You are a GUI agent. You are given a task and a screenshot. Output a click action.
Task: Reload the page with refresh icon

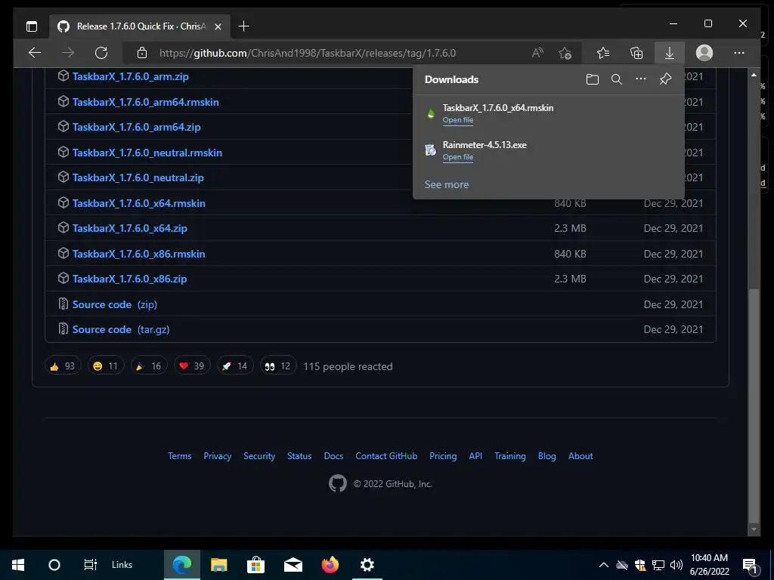pyautogui.click(x=101, y=53)
